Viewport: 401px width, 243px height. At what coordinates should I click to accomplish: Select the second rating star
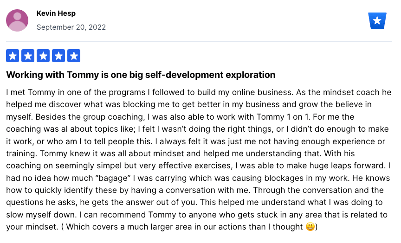[x=28, y=56]
